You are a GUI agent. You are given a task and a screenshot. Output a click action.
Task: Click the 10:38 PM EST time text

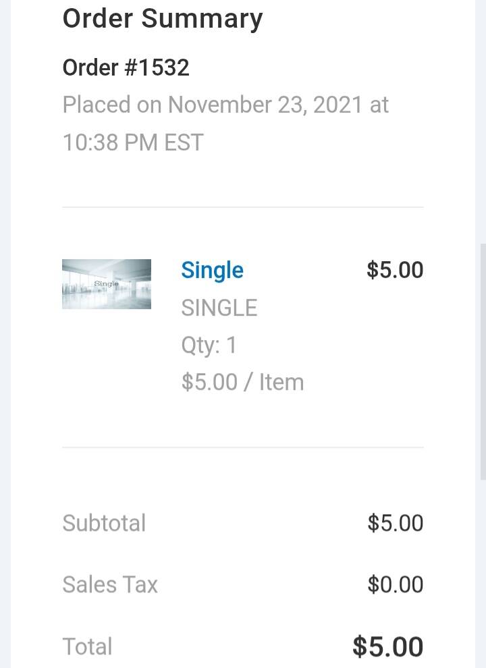click(x=133, y=142)
